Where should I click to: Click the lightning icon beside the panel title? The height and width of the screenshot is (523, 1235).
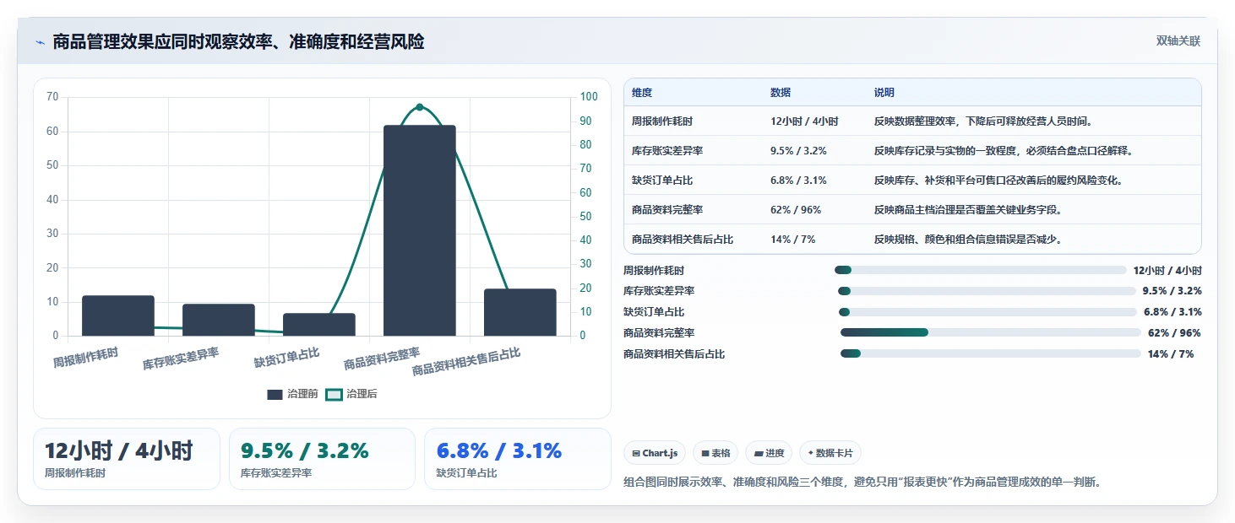pyautogui.click(x=41, y=42)
